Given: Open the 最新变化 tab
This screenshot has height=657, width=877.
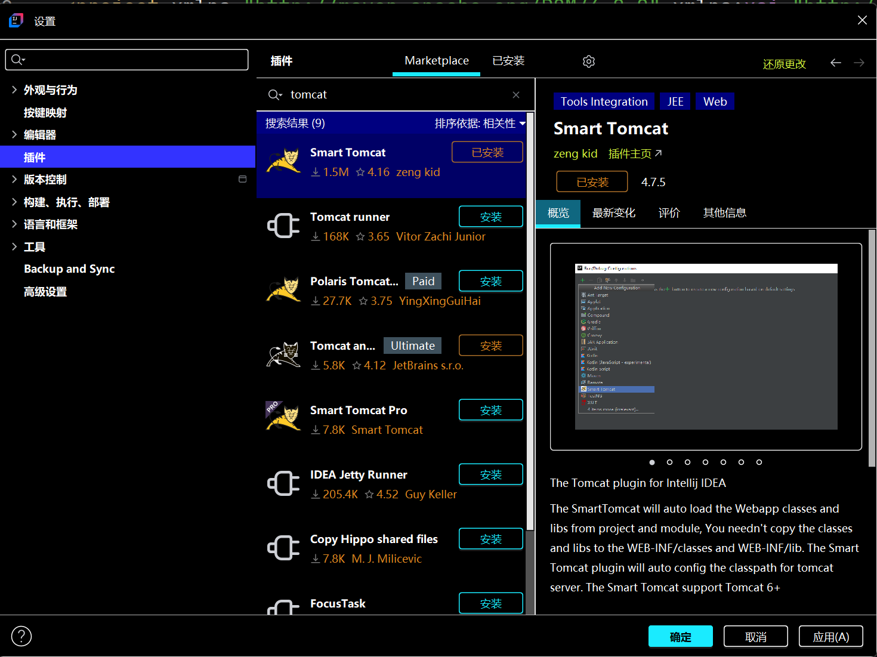Looking at the screenshot, I should coord(614,213).
